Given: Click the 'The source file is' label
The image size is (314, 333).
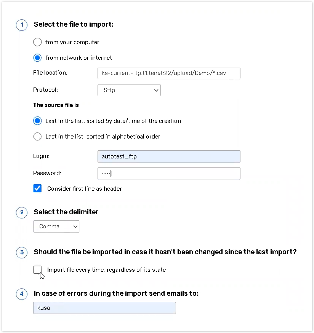Looking at the screenshot, I should [x=56, y=105].
